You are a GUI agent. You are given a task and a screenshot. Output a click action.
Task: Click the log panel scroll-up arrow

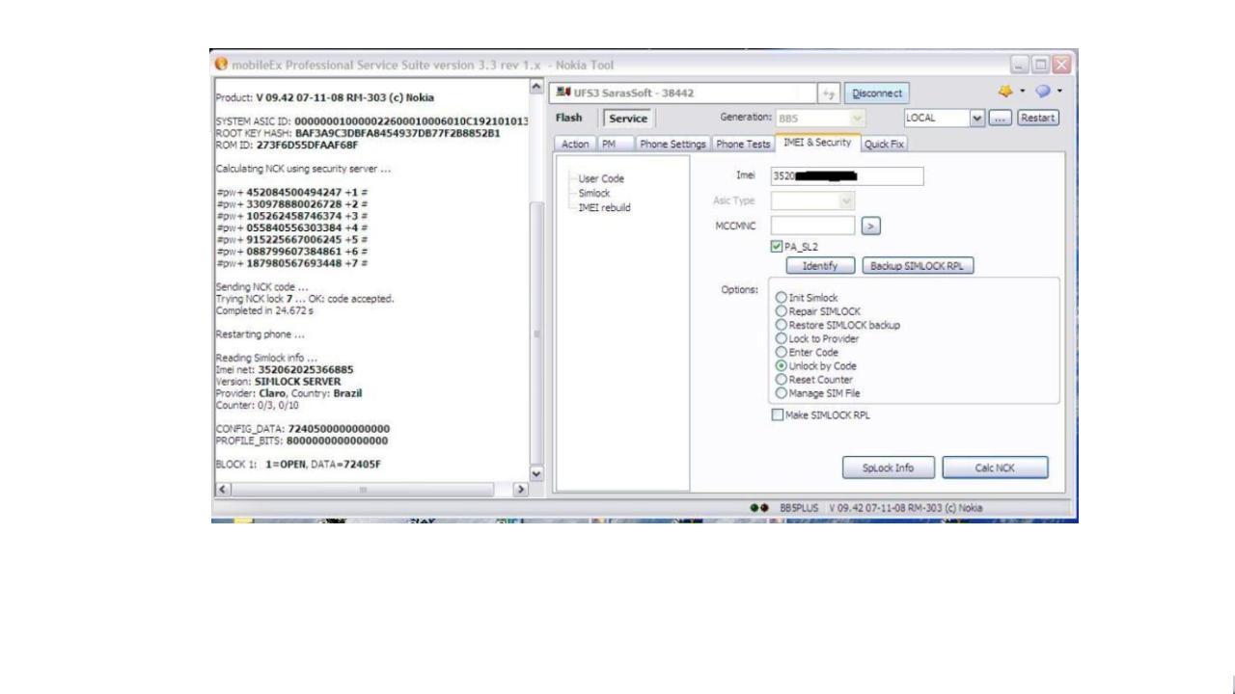[x=537, y=88]
